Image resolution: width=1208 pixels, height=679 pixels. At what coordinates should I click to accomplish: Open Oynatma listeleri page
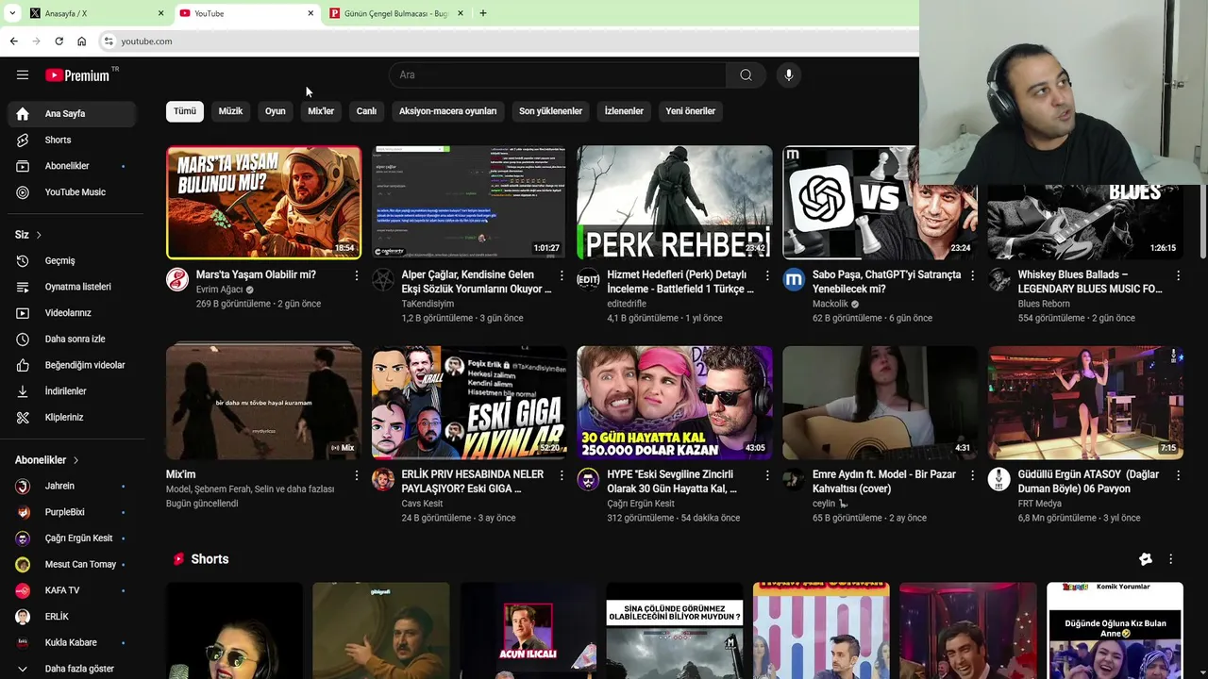(72, 287)
